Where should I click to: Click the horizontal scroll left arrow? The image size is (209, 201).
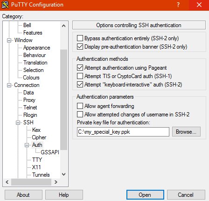(x=7, y=182)
